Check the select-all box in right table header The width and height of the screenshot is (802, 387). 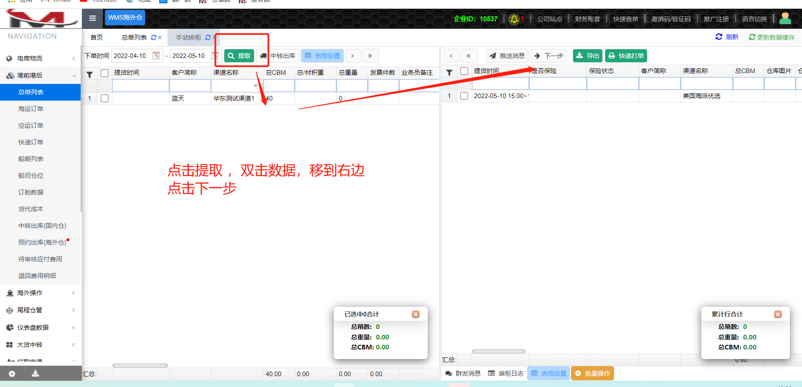click(464, 71)
